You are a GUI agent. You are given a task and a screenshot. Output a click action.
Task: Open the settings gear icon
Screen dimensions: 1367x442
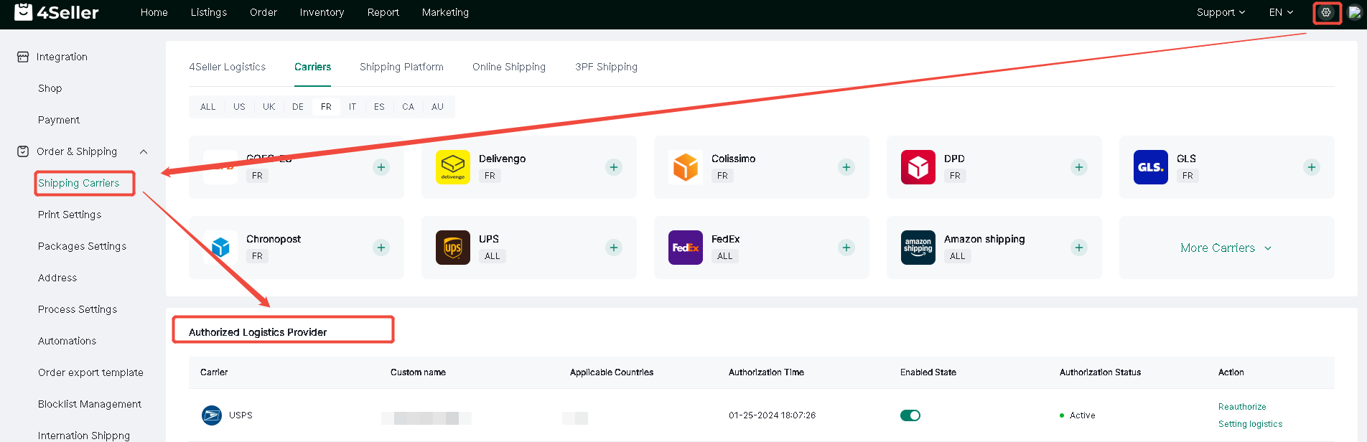(1326, 12)
